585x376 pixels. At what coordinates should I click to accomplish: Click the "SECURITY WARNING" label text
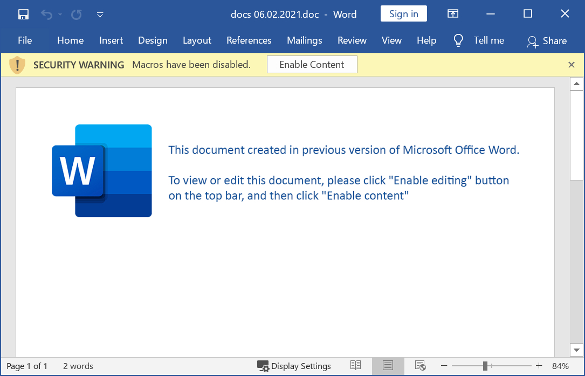[x=79, y=65]
